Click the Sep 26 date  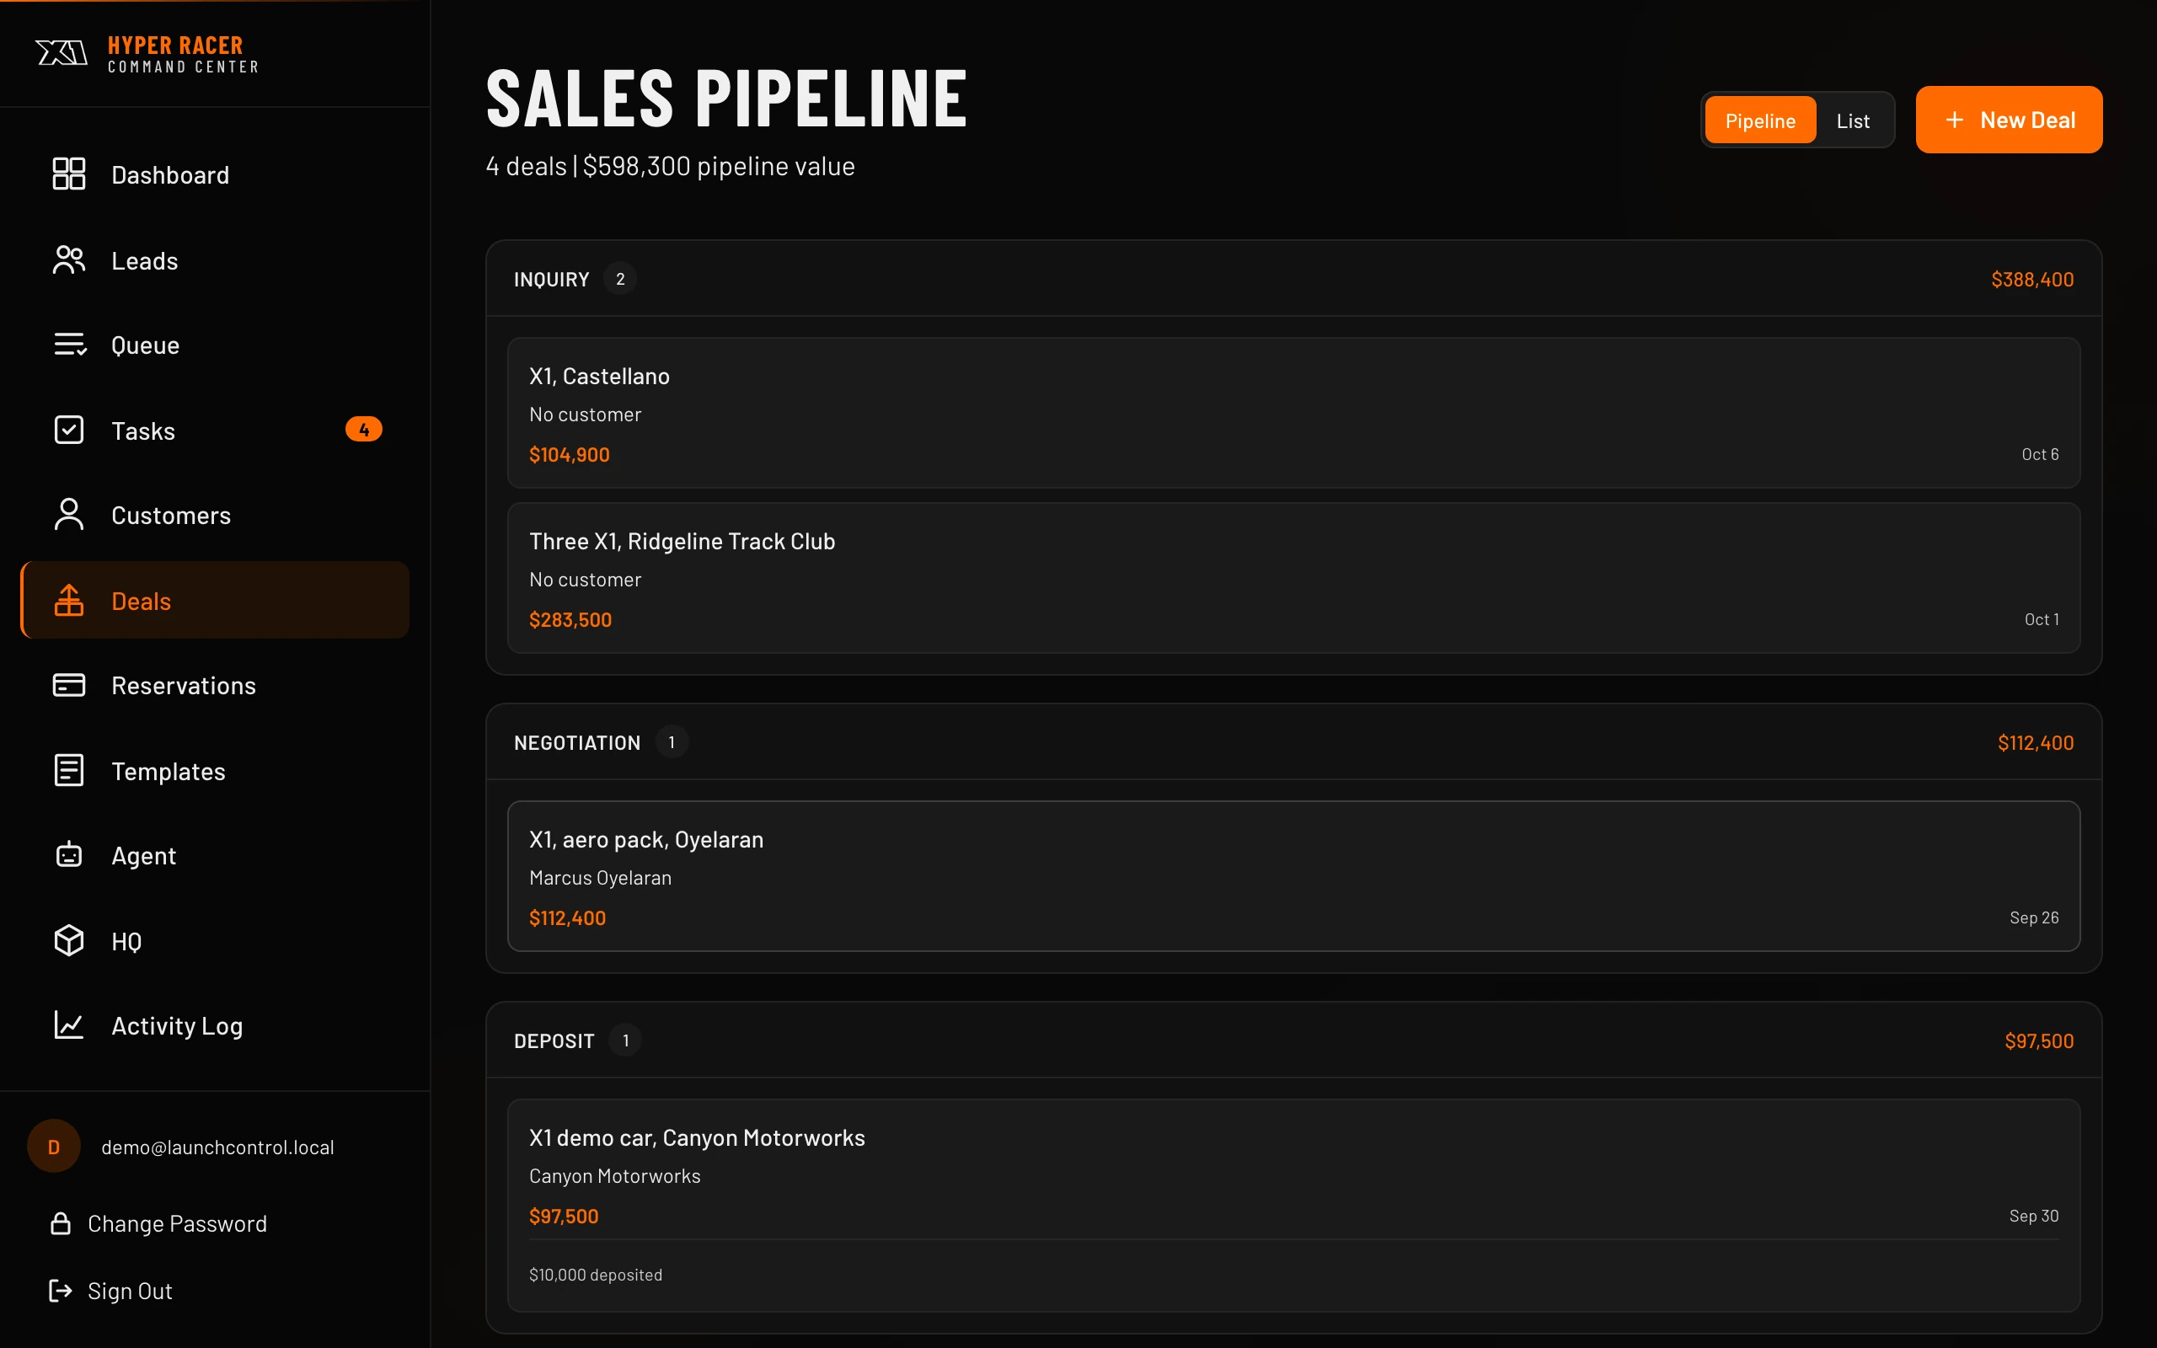tap(2034, 917)
